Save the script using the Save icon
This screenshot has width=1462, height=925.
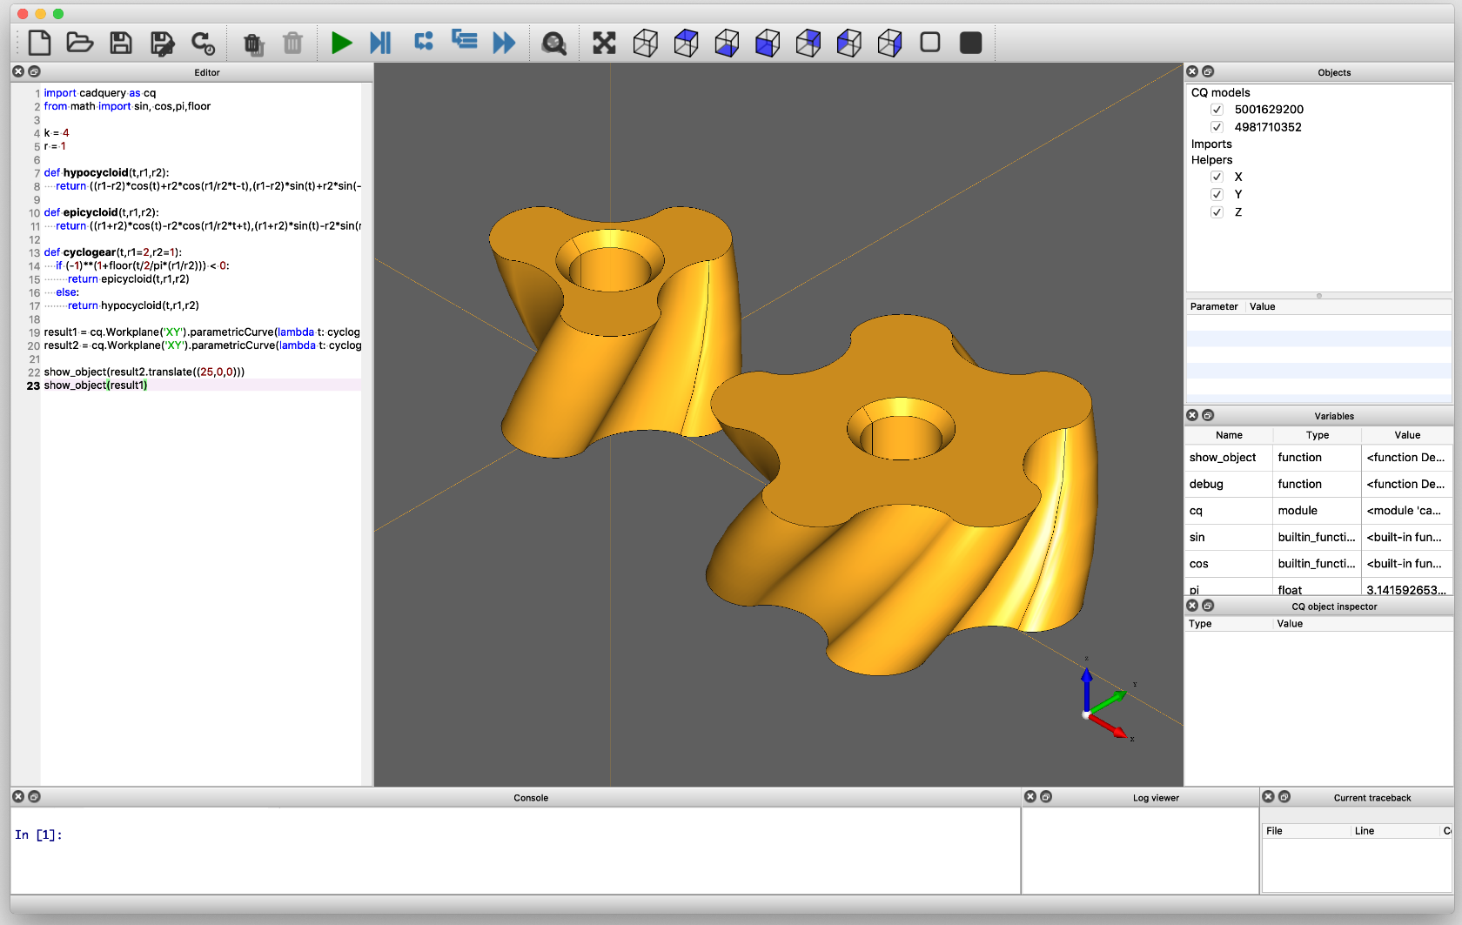[121, 43]
